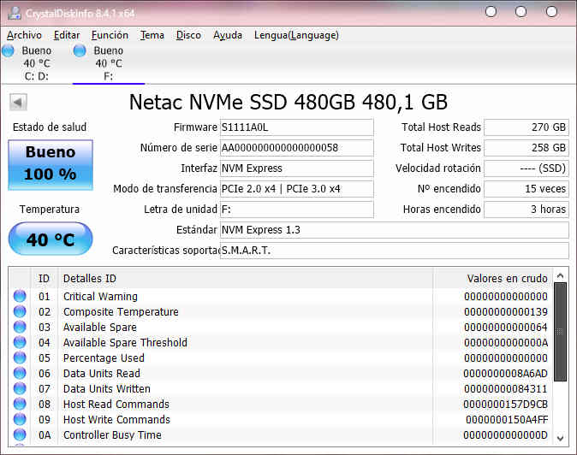Select the Data Units Written row text
The height and width of the screenshot is (455, 577).
(107, 389)
